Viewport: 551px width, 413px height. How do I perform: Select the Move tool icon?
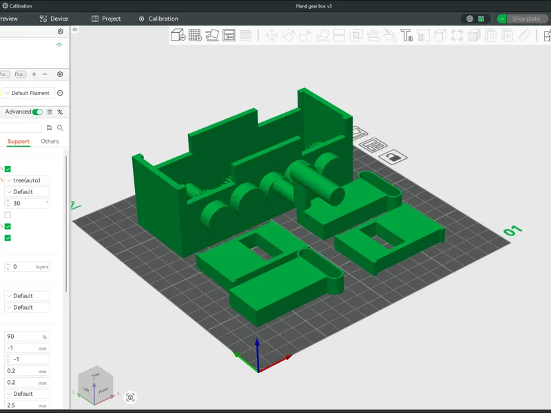(x=271, y=36)
